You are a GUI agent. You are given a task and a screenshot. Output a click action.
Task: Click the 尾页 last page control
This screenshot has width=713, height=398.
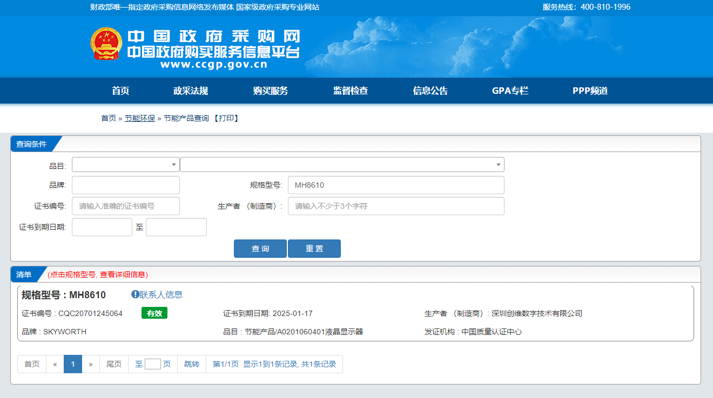point(113,363)
